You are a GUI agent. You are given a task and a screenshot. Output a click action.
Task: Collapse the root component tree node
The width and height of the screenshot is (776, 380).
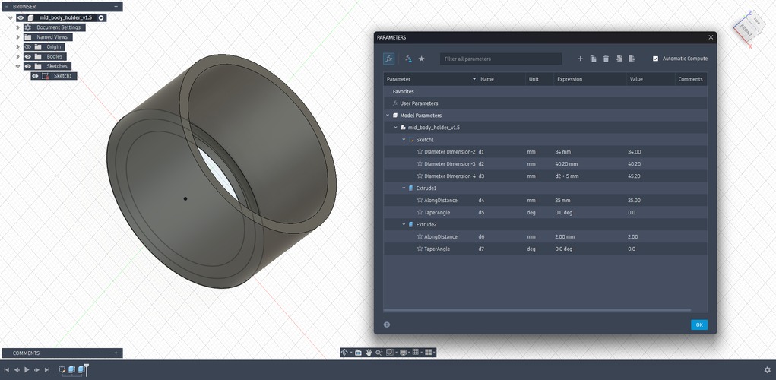coord(11,17)
